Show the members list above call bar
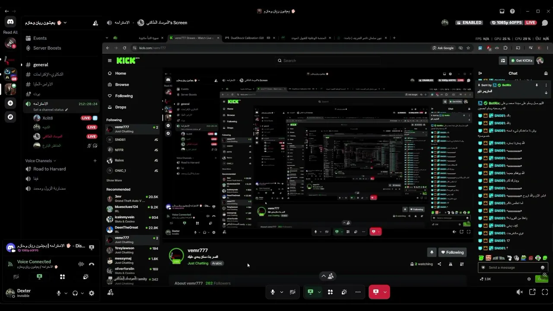 click(x=327, y=276)
